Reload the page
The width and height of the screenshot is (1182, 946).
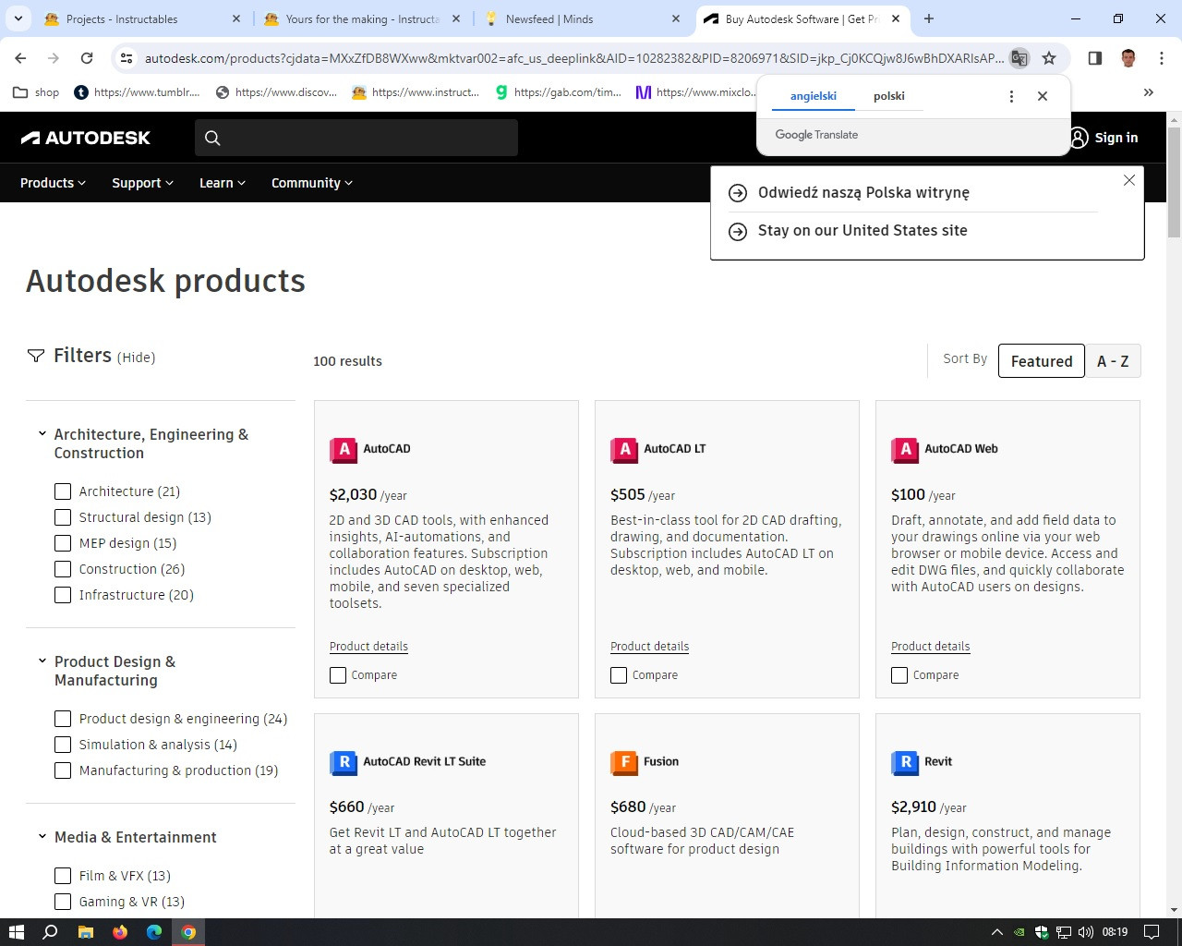coord(87,58)
